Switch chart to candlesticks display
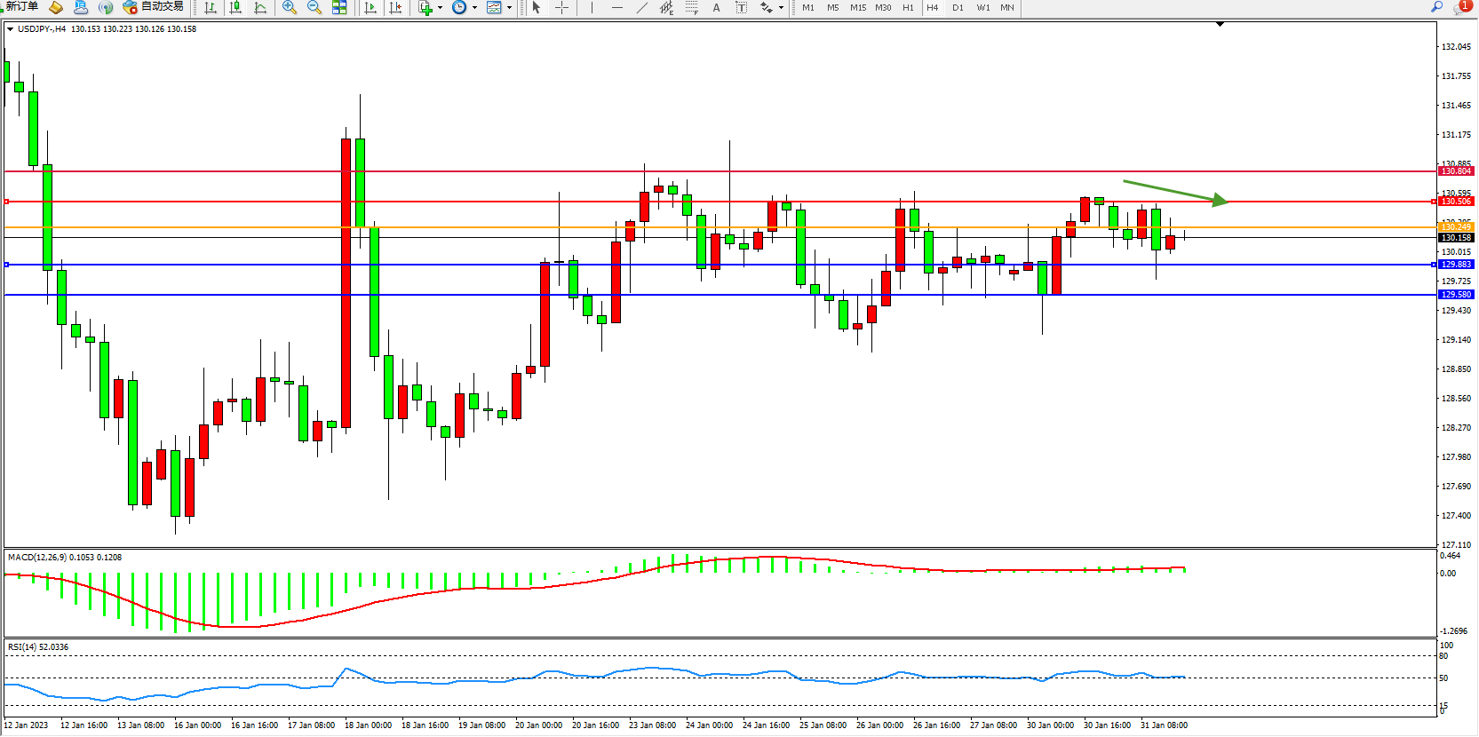This screenshot has width=1479, height=737. click(235, 7)
